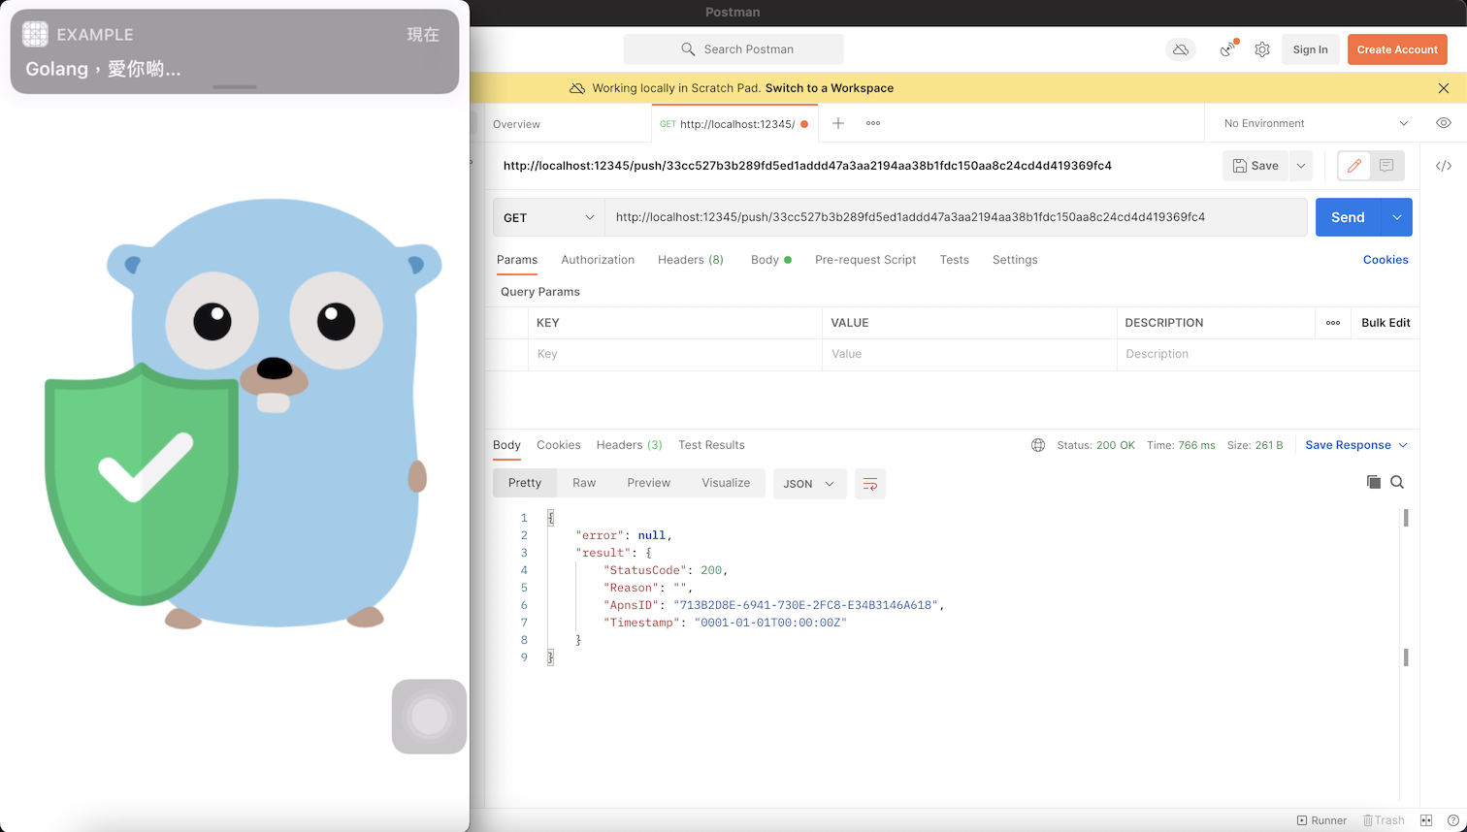
Task: Dismiss the Scratch Pad banner
Action: 1444,88
